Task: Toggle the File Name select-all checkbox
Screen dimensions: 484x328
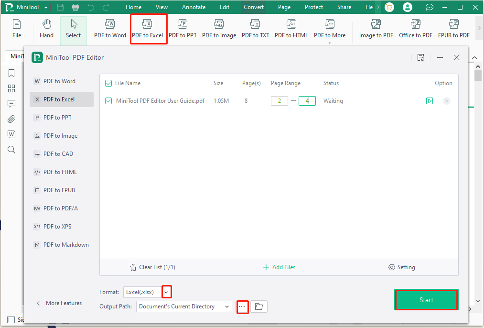Action: [108, 83]
